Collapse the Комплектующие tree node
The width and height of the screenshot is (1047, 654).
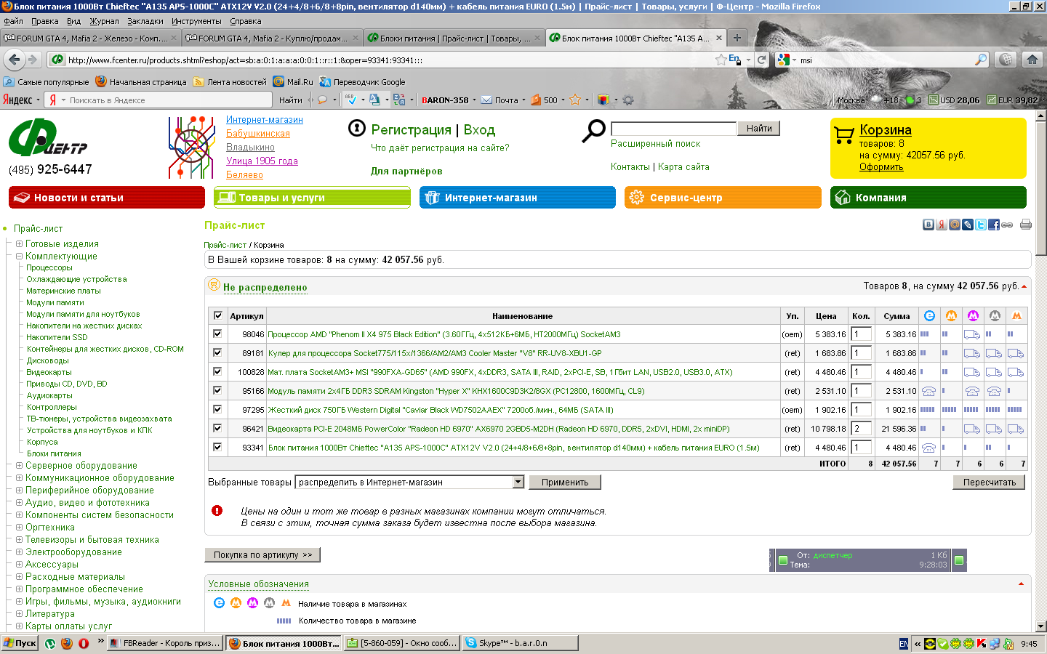[19, 257]
